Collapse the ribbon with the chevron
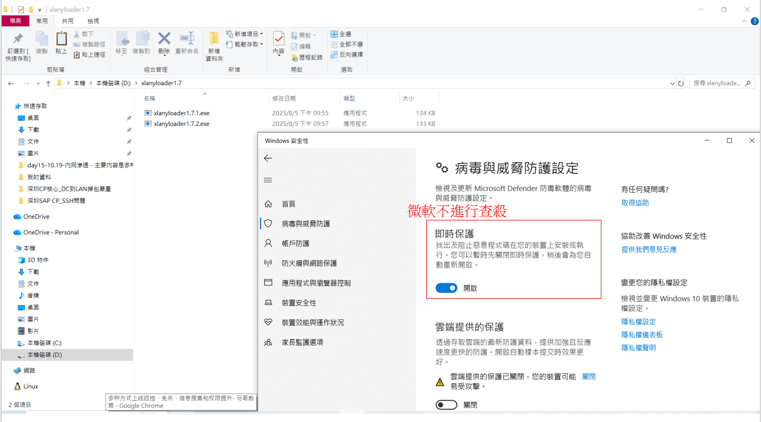Screen dimensions: 761x422 coord(744,22)
